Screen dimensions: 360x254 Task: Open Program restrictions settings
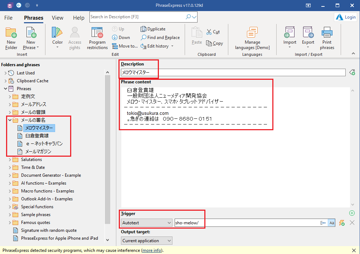point(97,33)
